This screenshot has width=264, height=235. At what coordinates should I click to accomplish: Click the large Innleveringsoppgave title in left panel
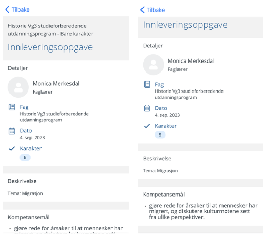tap(50, 47)
